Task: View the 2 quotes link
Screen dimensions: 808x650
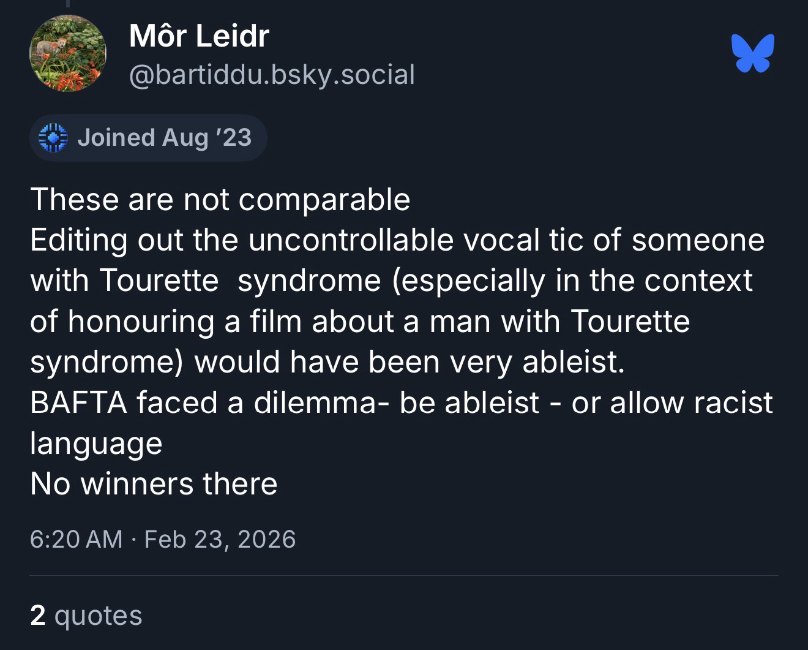Action: tap(86, 615)
